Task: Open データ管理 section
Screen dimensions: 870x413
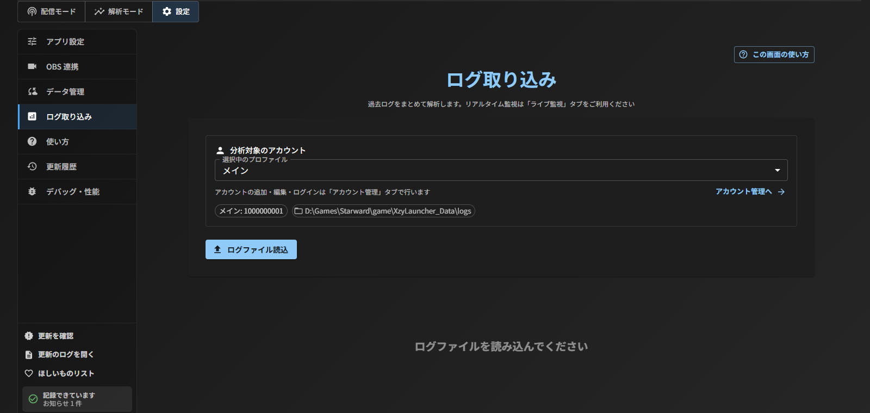Action: [77, 92]
